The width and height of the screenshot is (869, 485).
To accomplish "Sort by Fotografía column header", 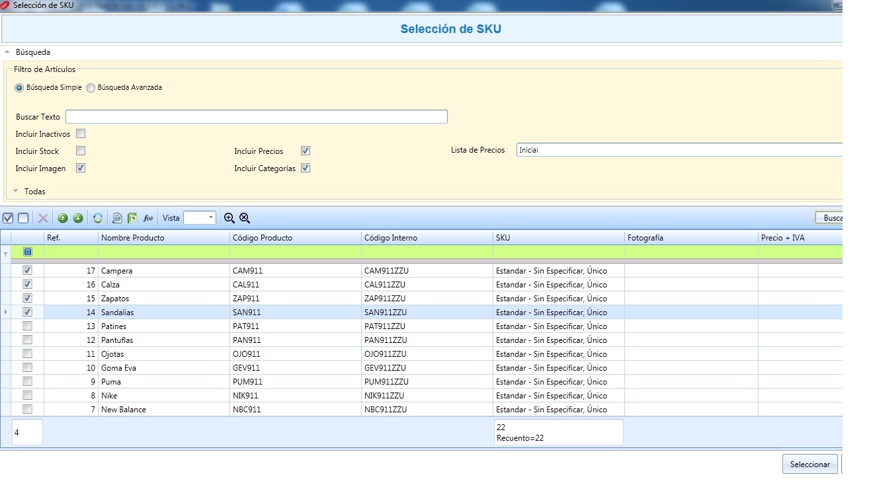I will tap(691, 238).
